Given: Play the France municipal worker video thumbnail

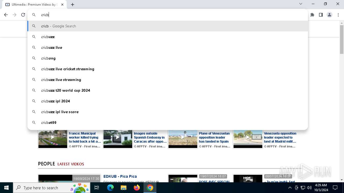Looking at the screenshot, I should [53, 139].
